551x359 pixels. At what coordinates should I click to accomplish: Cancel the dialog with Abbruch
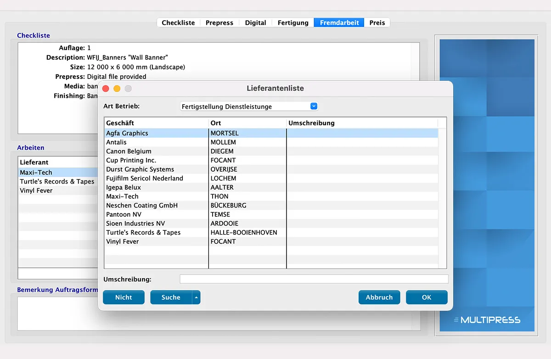coord(379,297)
